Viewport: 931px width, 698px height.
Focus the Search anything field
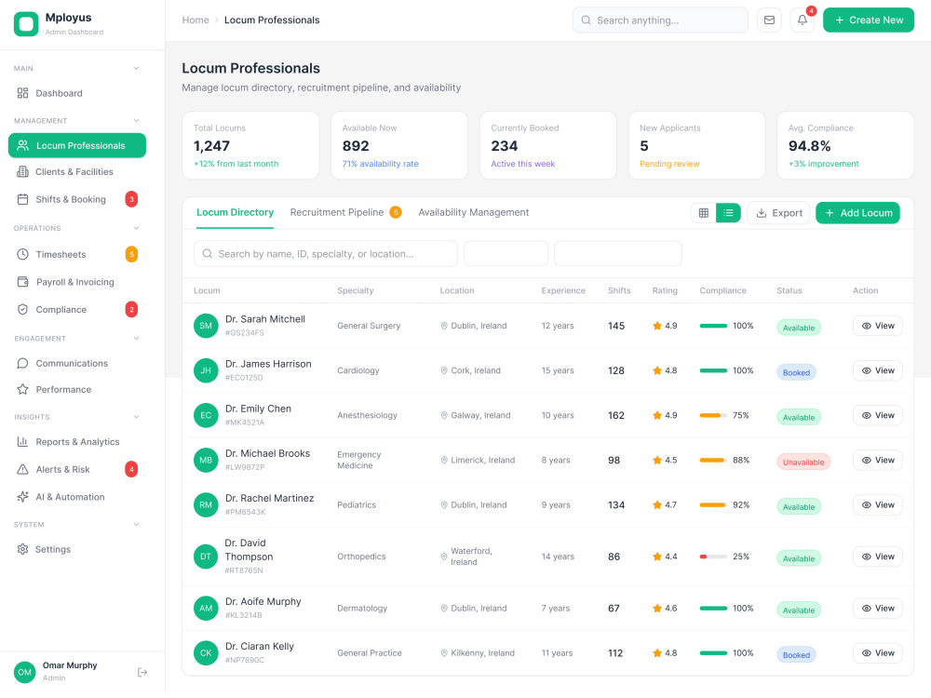tap(660, 20)
